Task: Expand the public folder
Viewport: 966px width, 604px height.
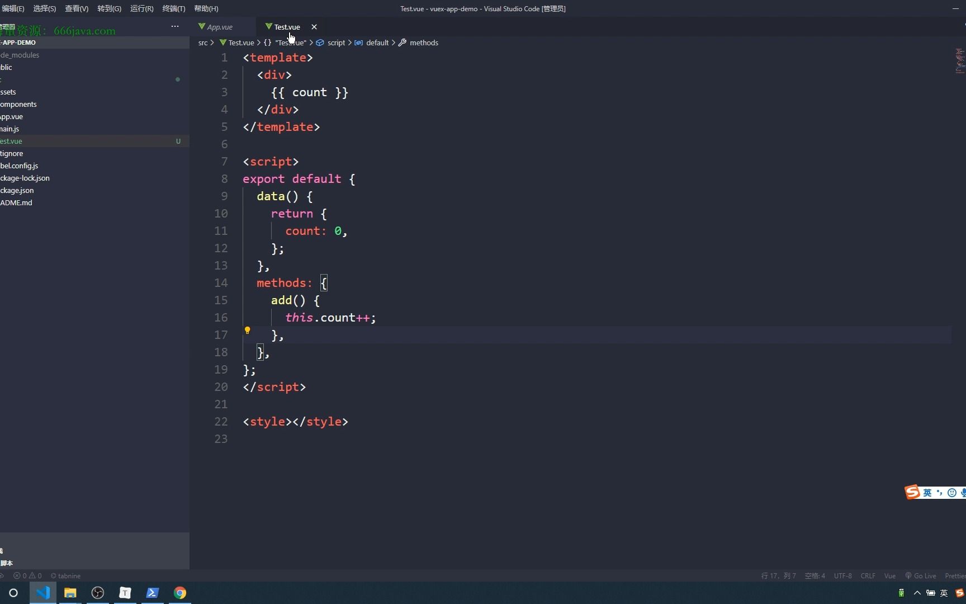Action: 94,67
